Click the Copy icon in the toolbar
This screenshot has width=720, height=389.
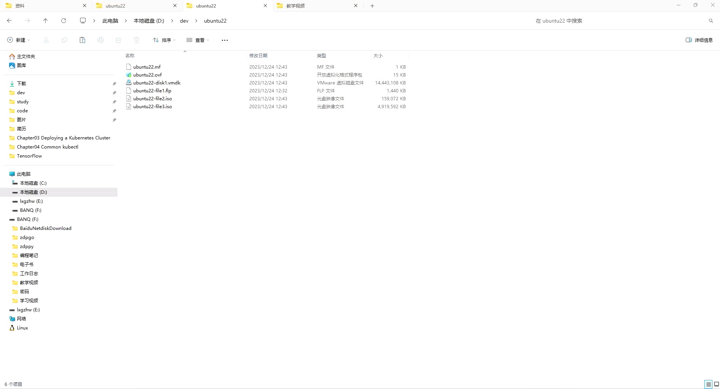click(64, 40)
